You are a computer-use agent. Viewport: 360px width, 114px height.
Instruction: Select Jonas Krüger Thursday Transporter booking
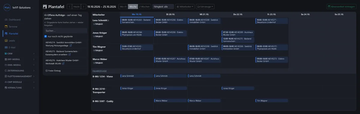(238, 88)
